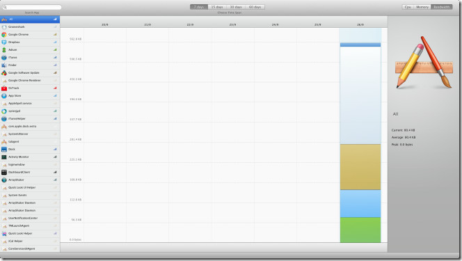Open the App Store entry icon
Viewport: 462px width, 261px height.
4,96
